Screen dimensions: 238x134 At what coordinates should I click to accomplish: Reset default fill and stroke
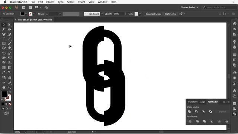[x=2, y=99]
